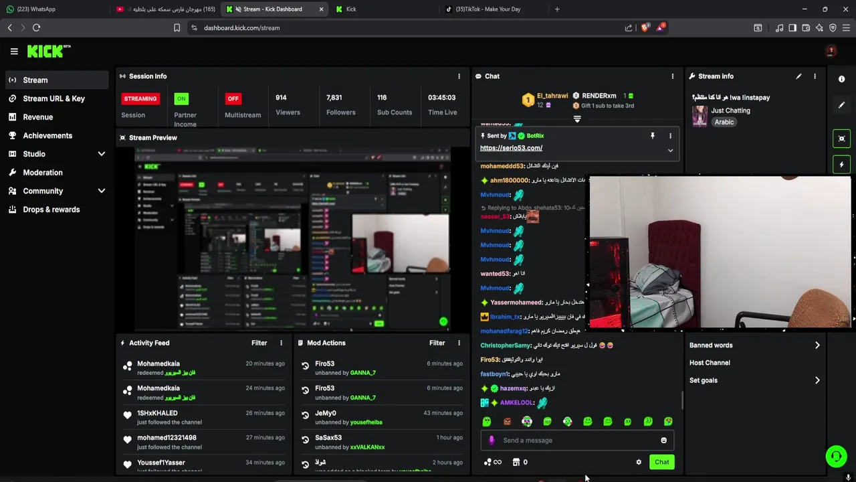Viewport: 856px width, 482px height.
Task: Expand the Set goals row
Action: 754,380
